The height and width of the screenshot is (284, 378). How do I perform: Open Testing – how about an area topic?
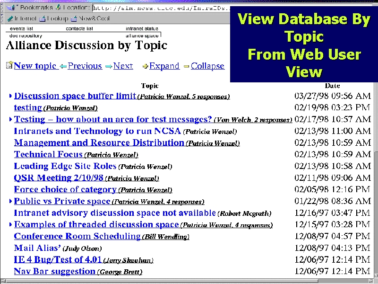(x=113, y=119)
